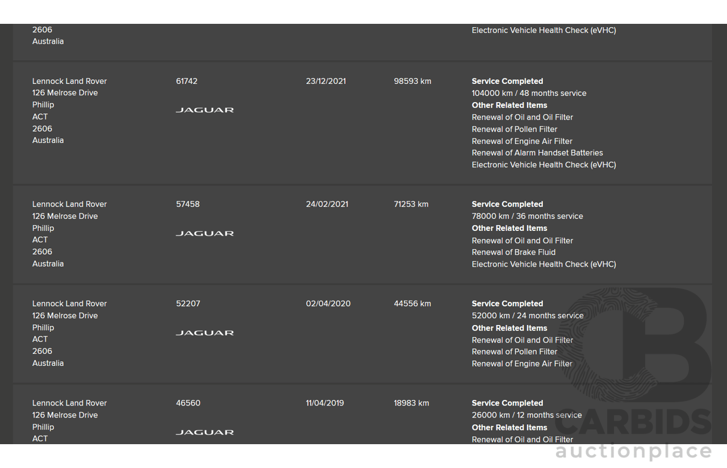
Task: Click service date 11/04/2019
Action: (325, 403)
